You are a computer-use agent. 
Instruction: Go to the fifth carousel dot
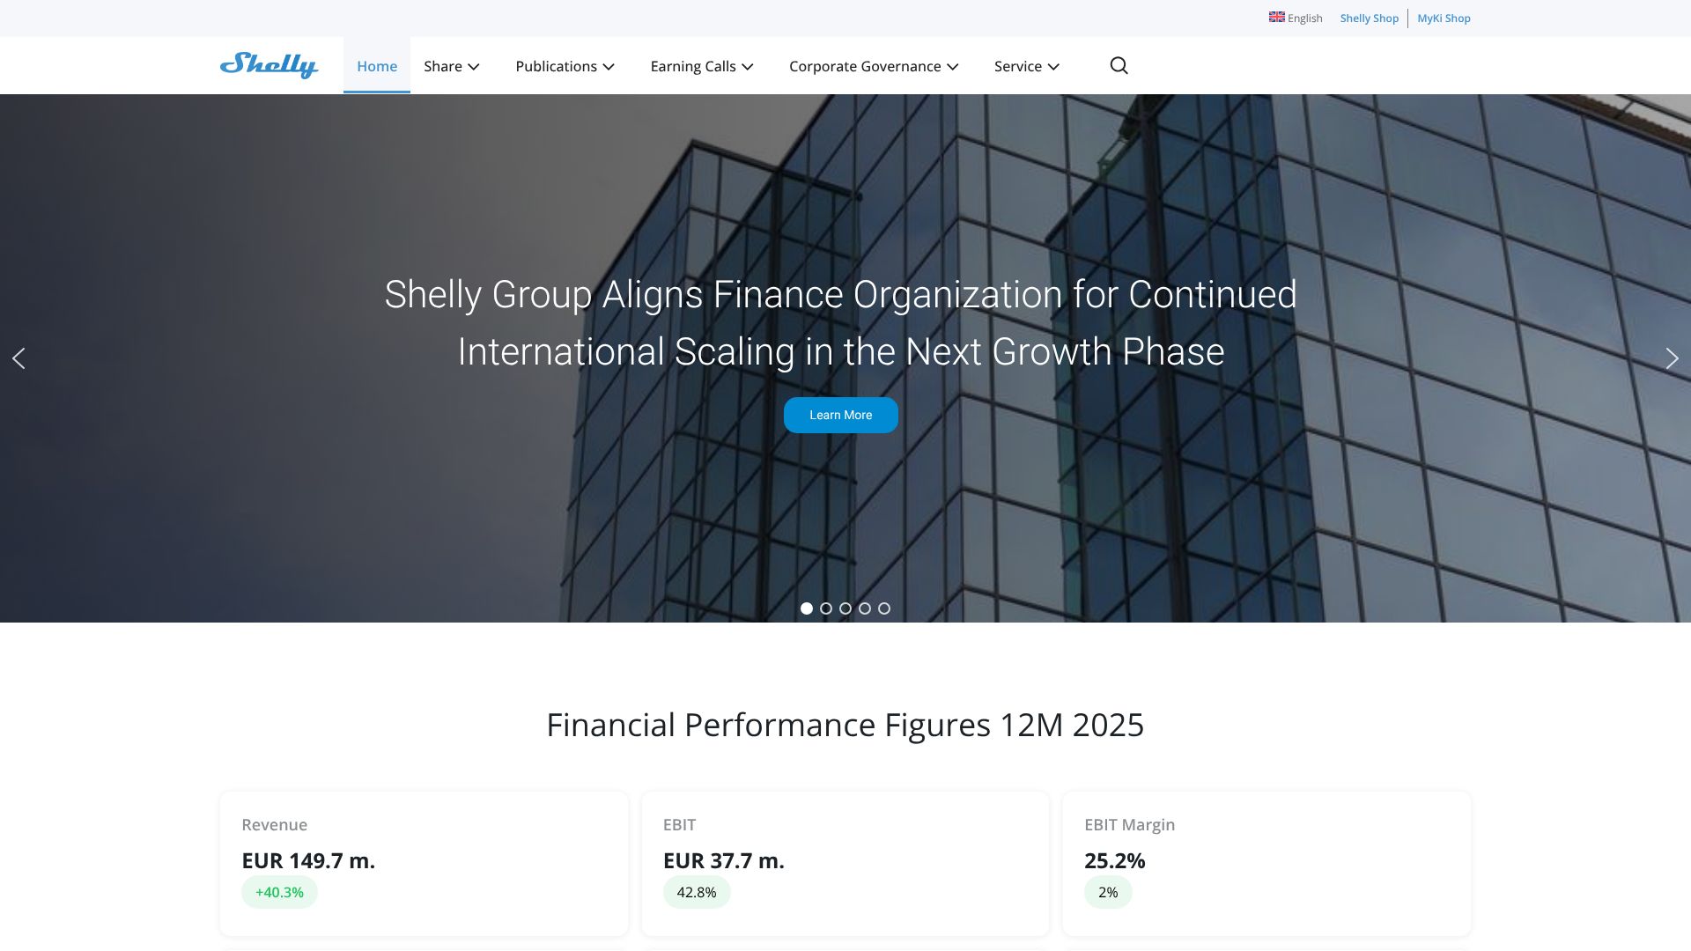click(884, 608)
